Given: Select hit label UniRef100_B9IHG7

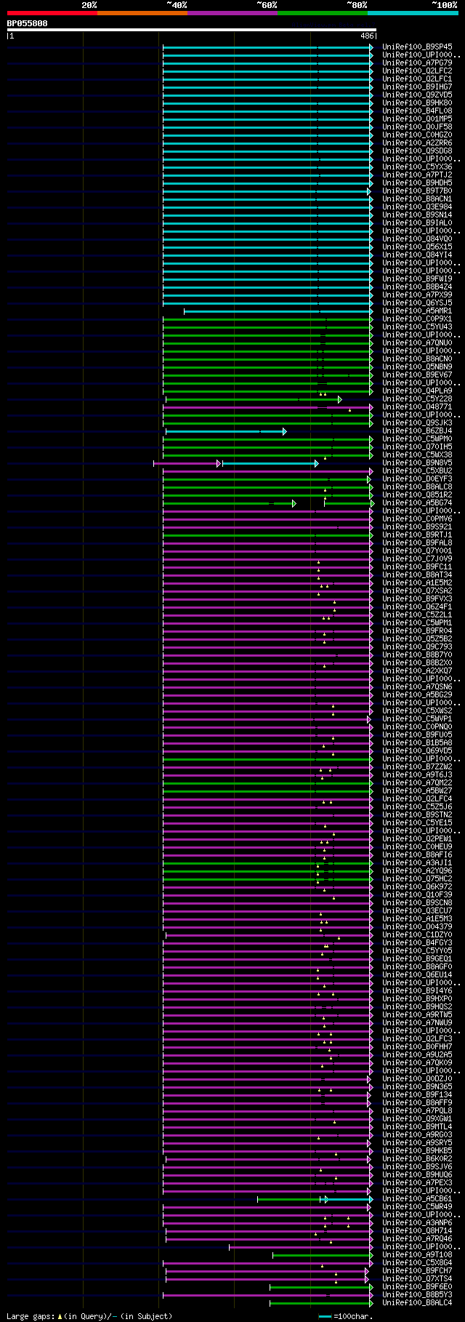Looking at the screenshot, I should click(417, 87).
